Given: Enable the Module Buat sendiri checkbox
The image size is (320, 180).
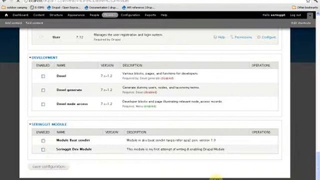Looking at the screenshot, I should click(x=43, y=141).
